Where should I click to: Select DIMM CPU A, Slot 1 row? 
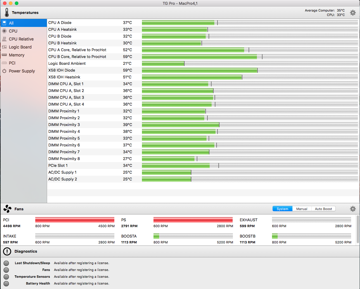pyautogui.click(x=203, y=84)
